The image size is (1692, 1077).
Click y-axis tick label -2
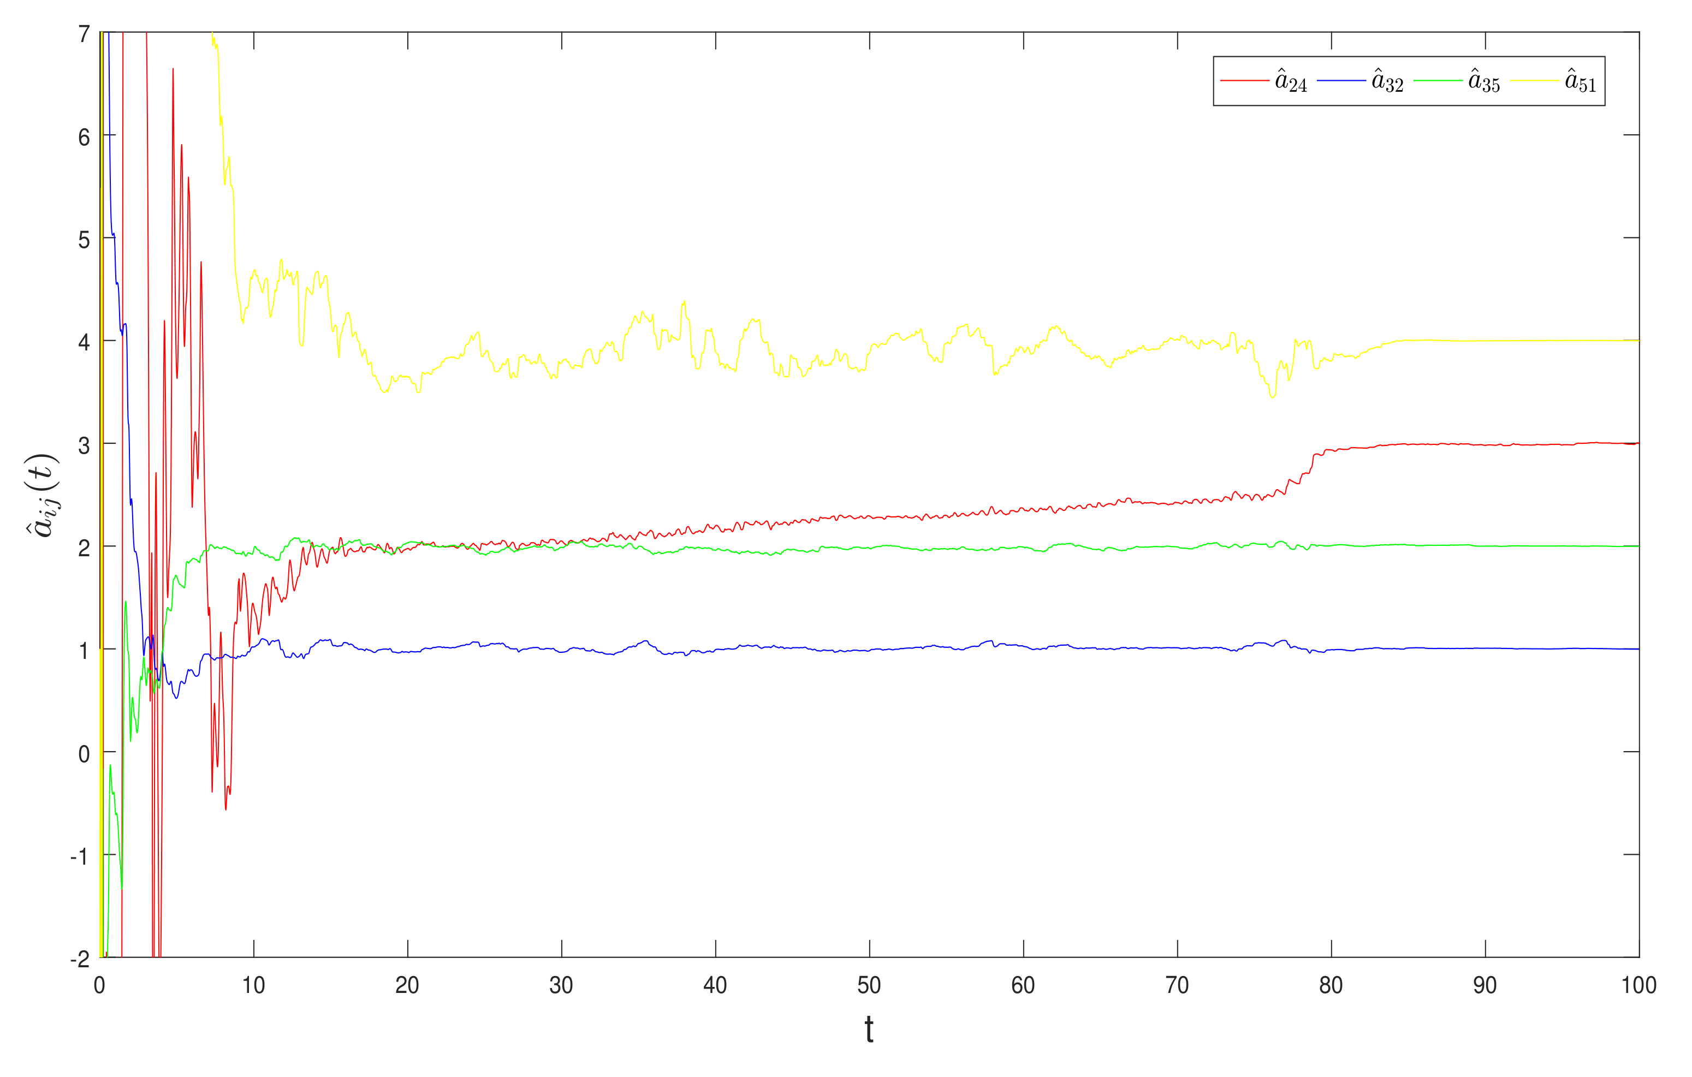pos(79,959)
